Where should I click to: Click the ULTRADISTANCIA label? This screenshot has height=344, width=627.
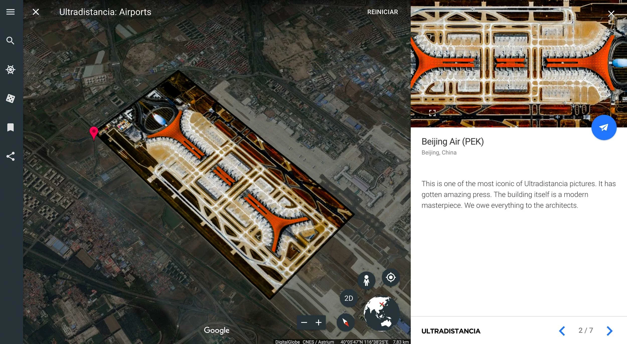(451, 331)
